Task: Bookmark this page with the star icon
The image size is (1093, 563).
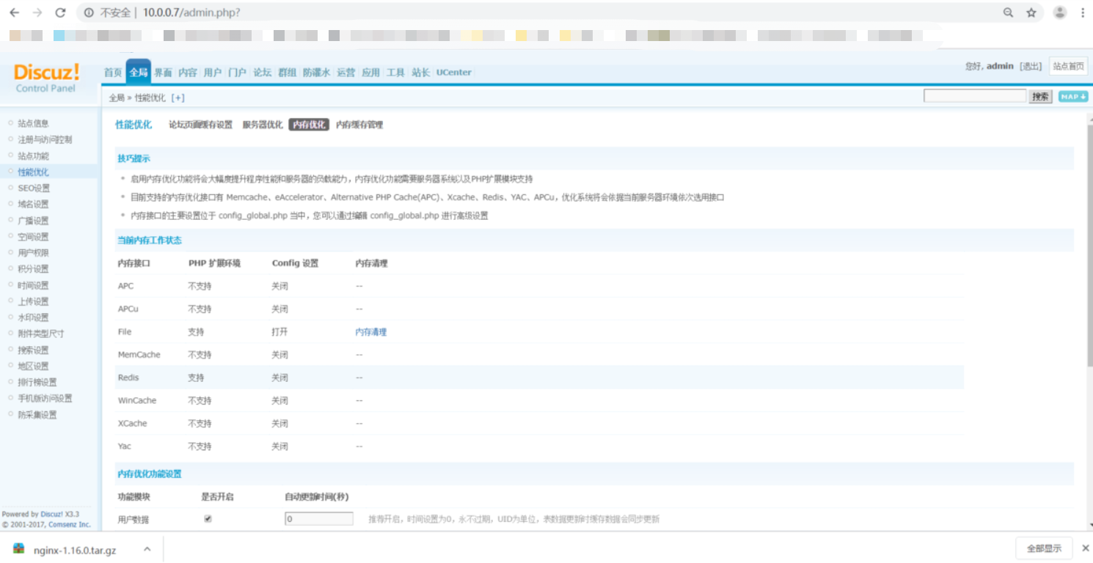Action: click(x=1031, y=12)
